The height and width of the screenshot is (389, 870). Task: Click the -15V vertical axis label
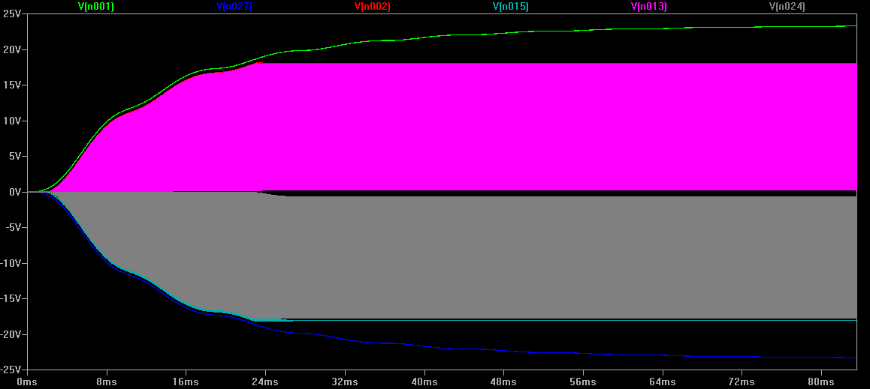click(11, 298)
